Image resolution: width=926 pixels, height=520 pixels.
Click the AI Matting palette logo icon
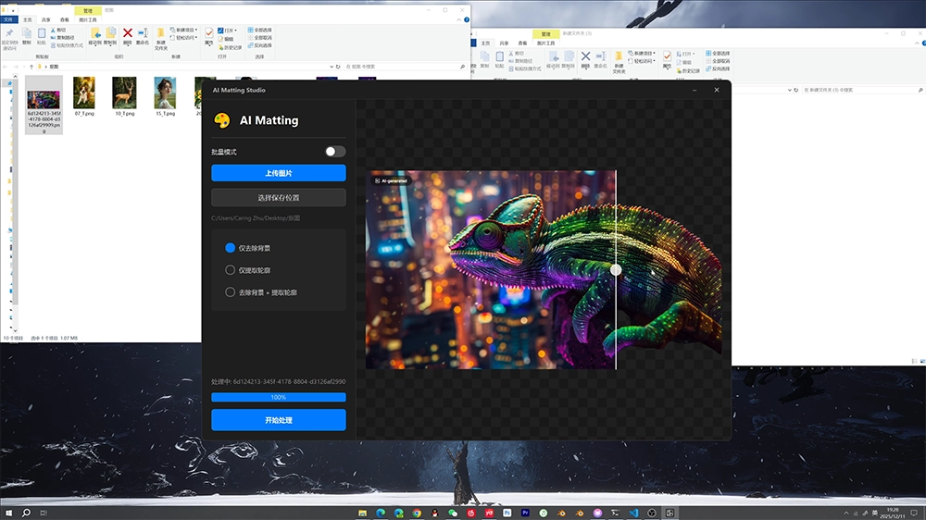pyautogui.click(x=221, y=120)
